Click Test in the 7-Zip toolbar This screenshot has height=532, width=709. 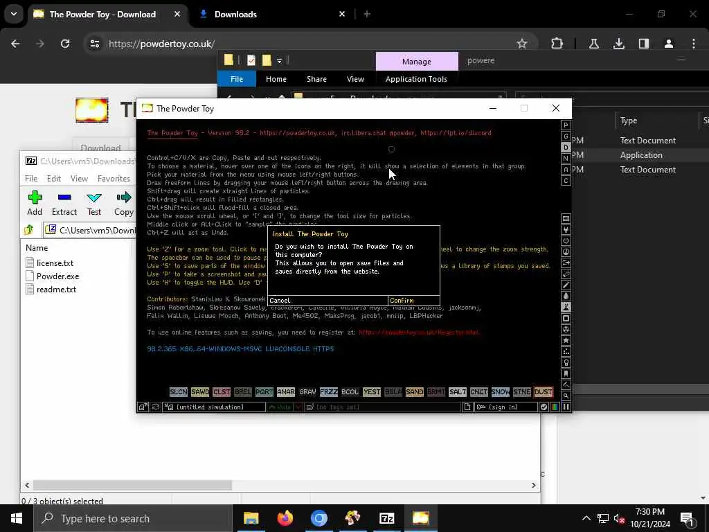[94, 203]
